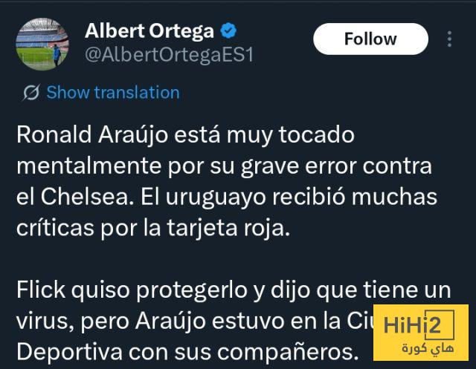Click the @AlbertOrtegaES1 handle
This screenshot has width=476, height=369.
click(169, 55)
